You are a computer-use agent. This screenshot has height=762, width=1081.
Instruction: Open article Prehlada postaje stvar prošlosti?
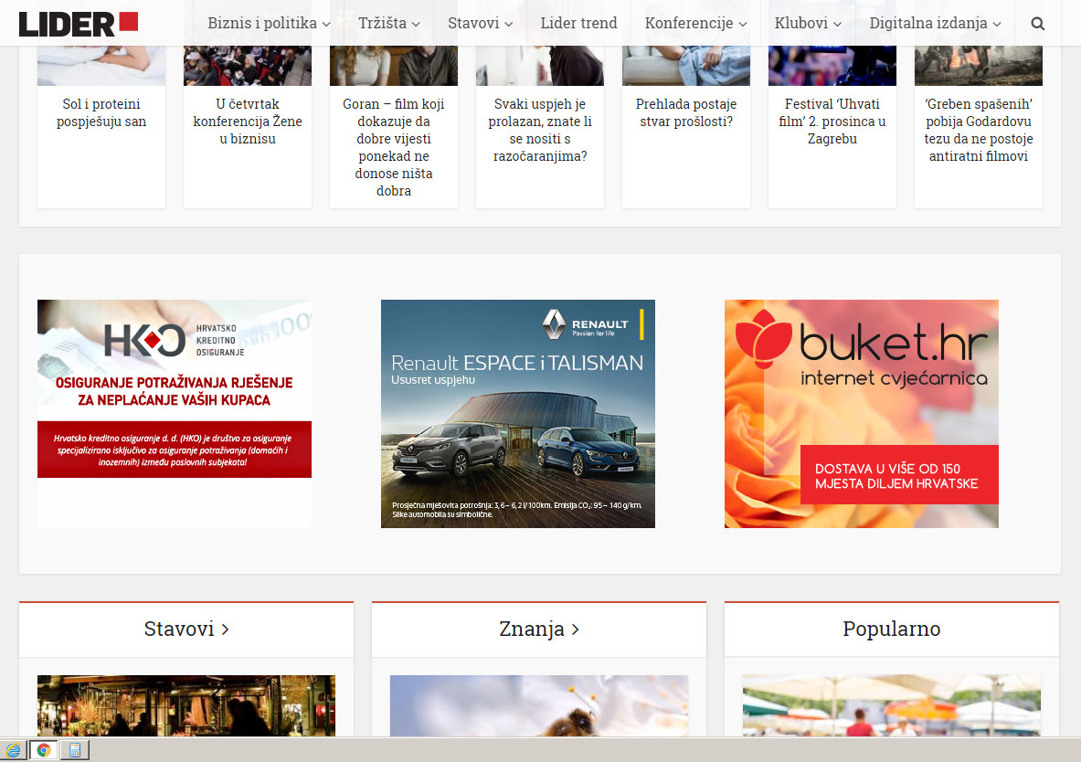click(x=686, y=112)
